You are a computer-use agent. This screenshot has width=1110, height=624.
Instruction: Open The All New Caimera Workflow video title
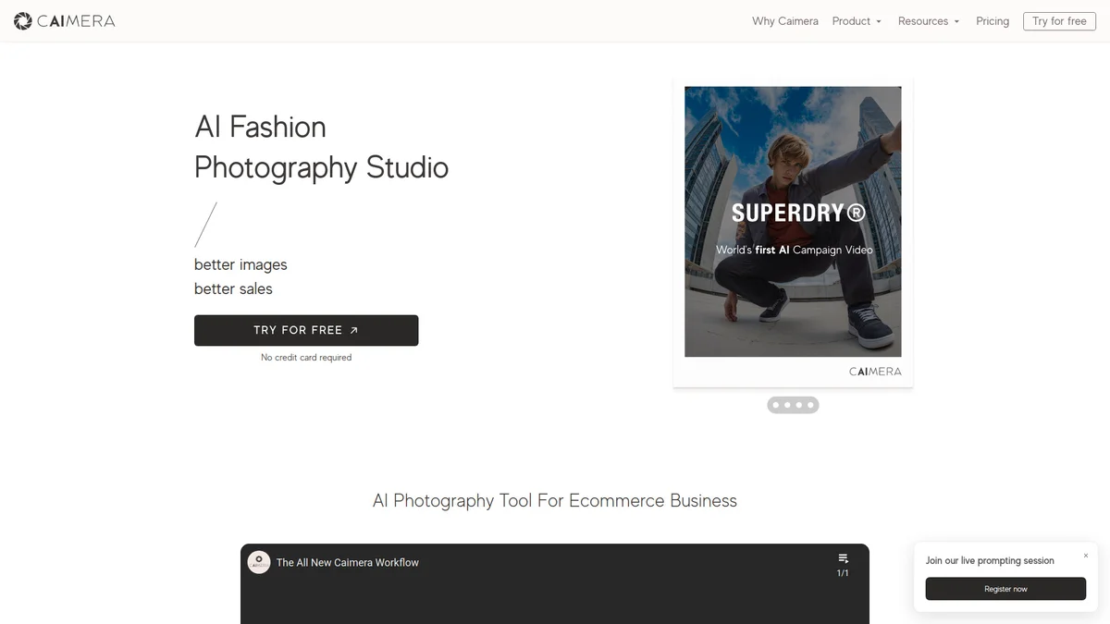tap(348, 562)
